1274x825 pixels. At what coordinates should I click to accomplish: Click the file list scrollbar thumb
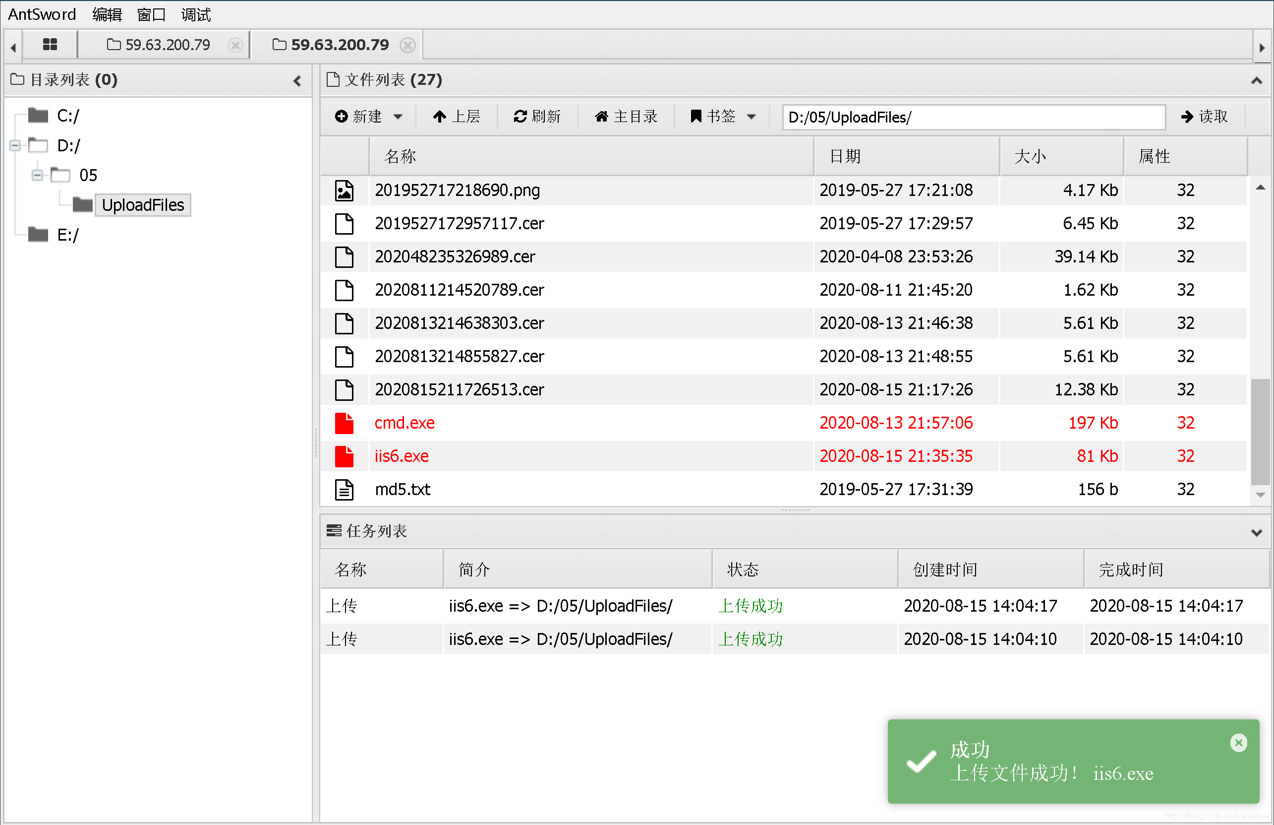point(1260,432)
